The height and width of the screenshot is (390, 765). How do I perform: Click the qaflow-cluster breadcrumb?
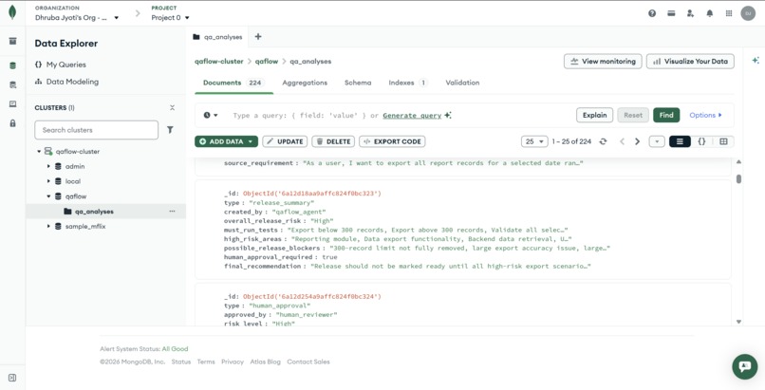point(218,62)
